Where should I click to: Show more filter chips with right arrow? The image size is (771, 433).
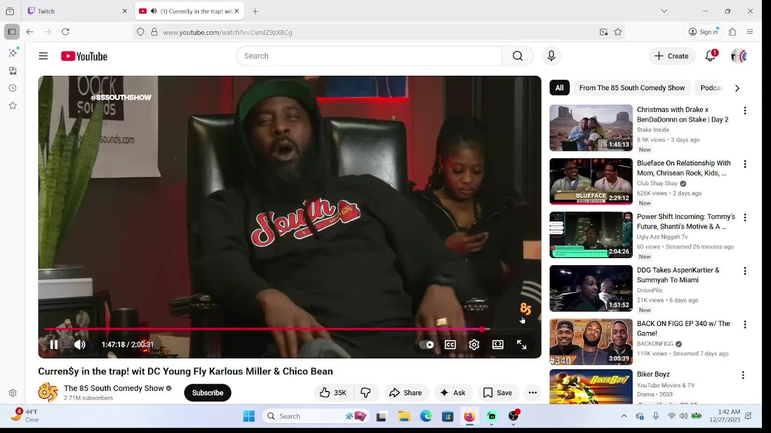(737, 88)
